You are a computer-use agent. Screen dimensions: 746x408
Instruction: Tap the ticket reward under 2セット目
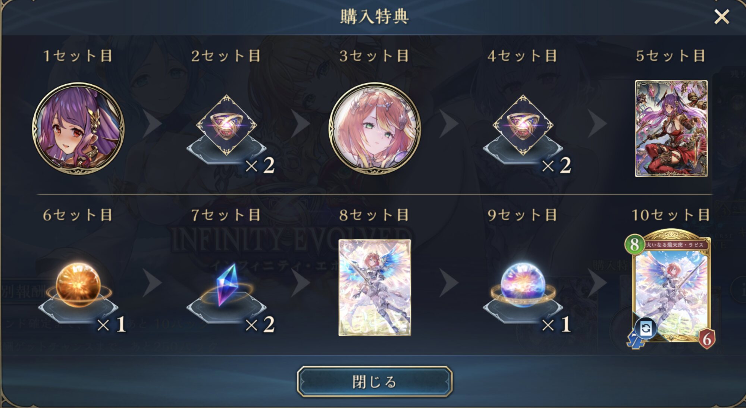(x=226, y=126)
